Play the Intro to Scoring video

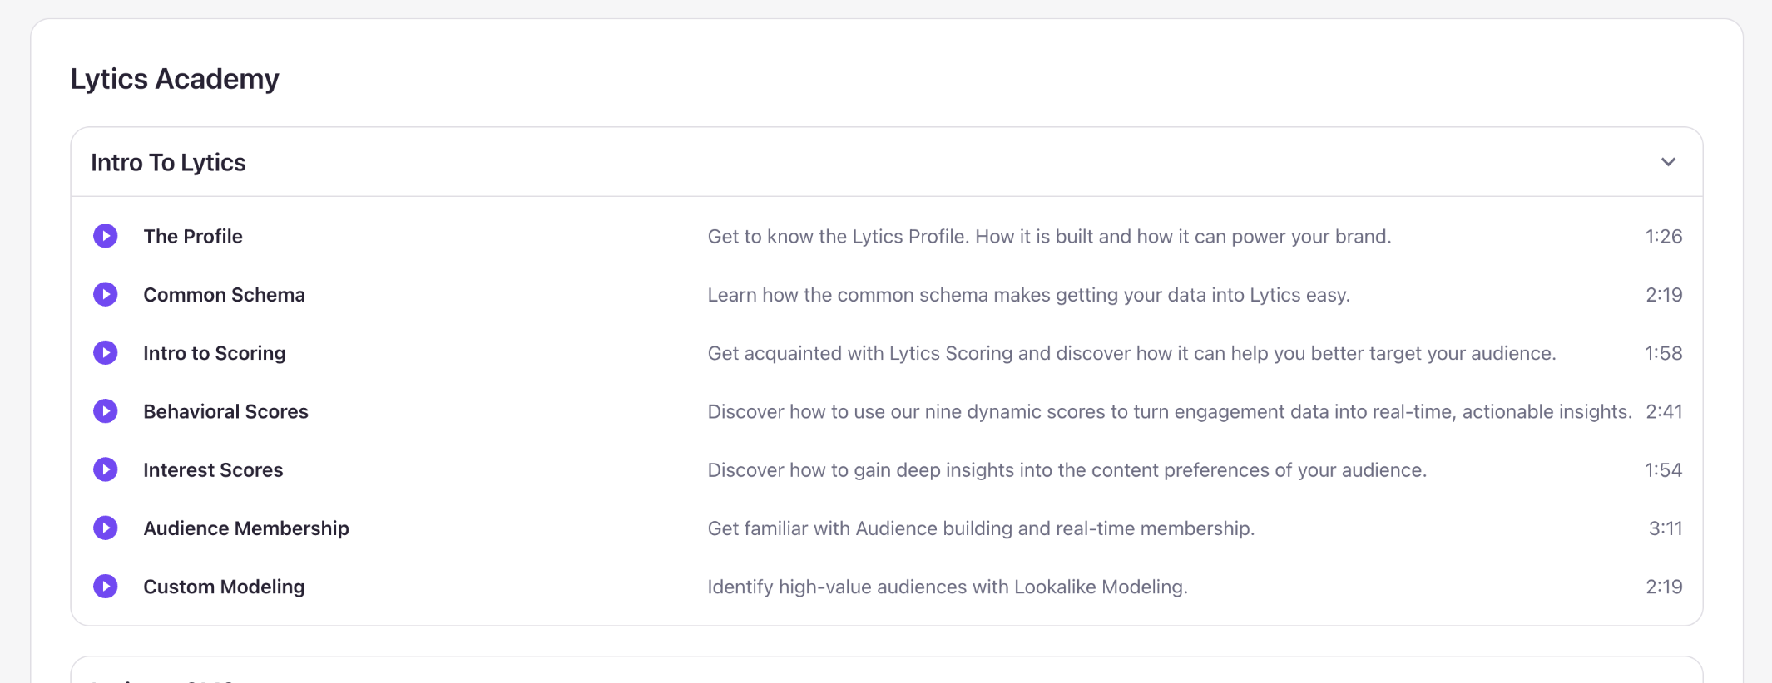106,353
